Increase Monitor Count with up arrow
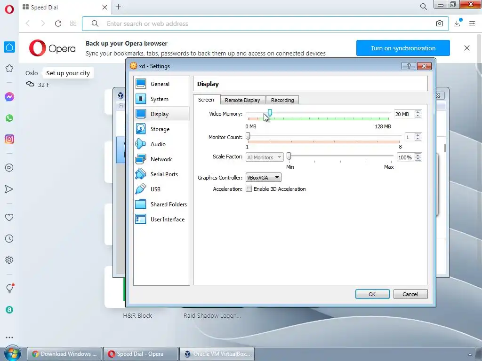This screenshot has height=361, width=482. pyautogui.click(x=418, y=135)
